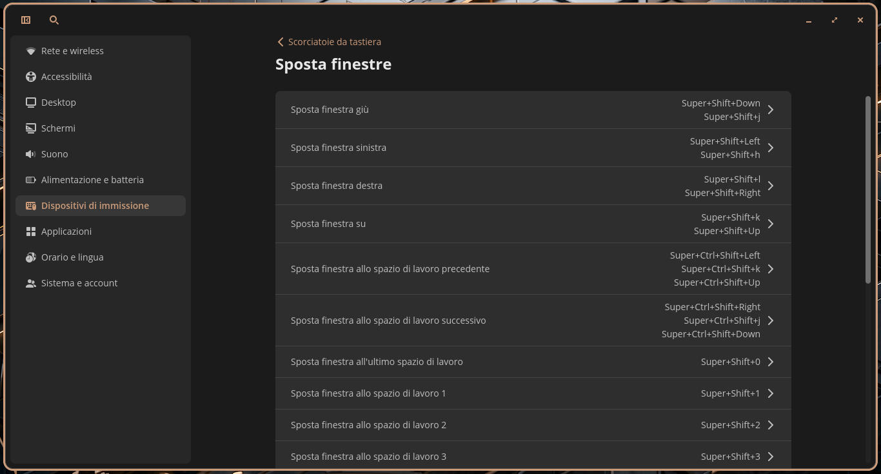Image resolution: width=881 pixels, height=474 pixels.
Task: Expand chevron for spazio di lavoro 2
Action: (x=771, y=425)
